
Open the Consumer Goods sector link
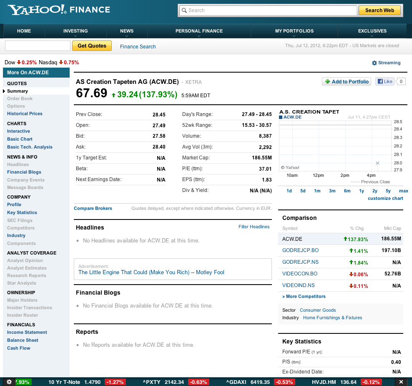(318, 310)
